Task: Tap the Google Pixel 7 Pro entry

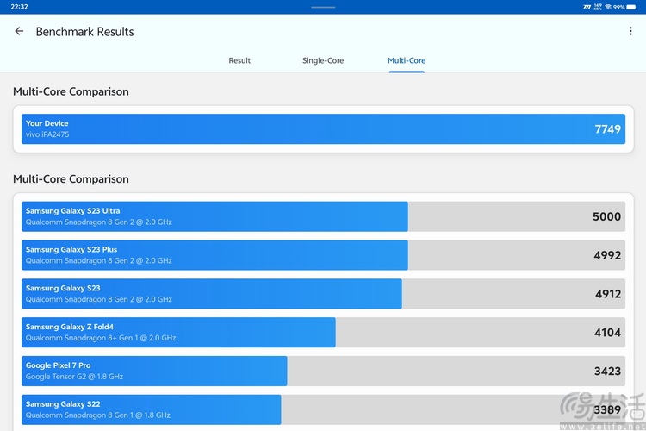Action: [x=323, y=372]
